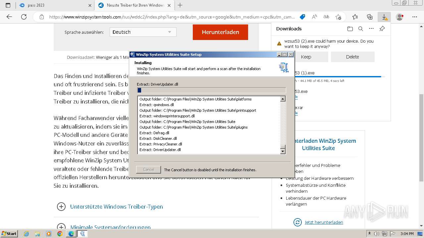
Task: Select 'Extract: DiskCleaner.dll' log line
Action: click(158, 139)
